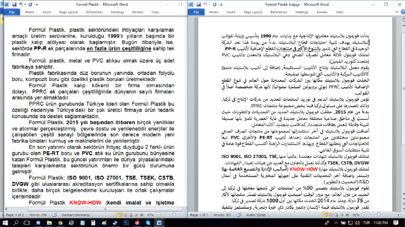Viewport: 405px width, 227px height.
Task: Switch to Draft view in Arapça window
Action: [x=347, y=215]
